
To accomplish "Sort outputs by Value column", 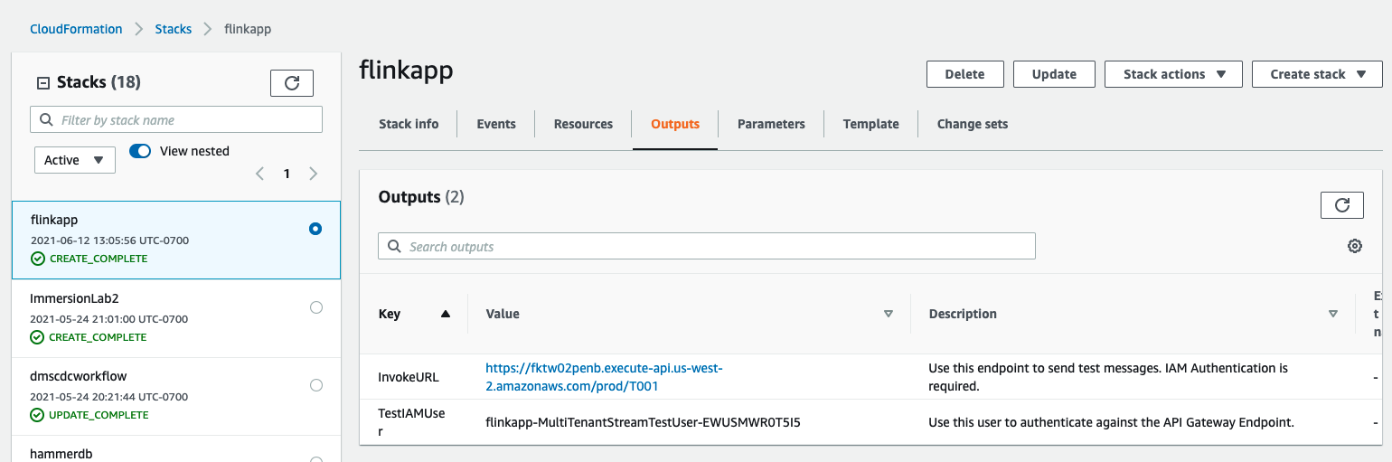I will pos(888,314).
